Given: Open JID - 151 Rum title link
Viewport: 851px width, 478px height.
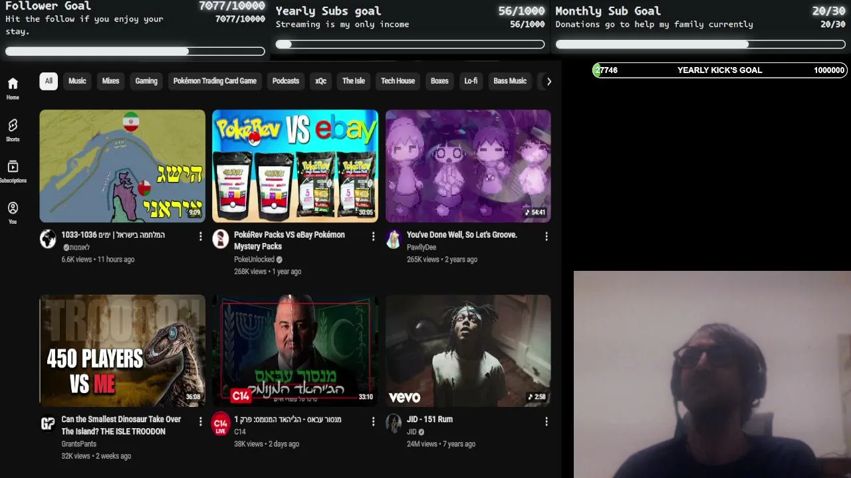Looking at the screenshot, I should coord(429,420).
